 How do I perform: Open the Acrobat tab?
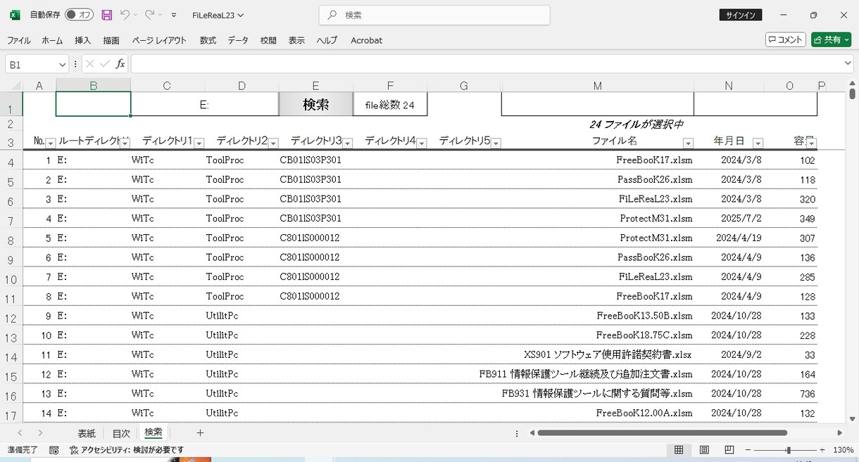click(x=366, y=41)
